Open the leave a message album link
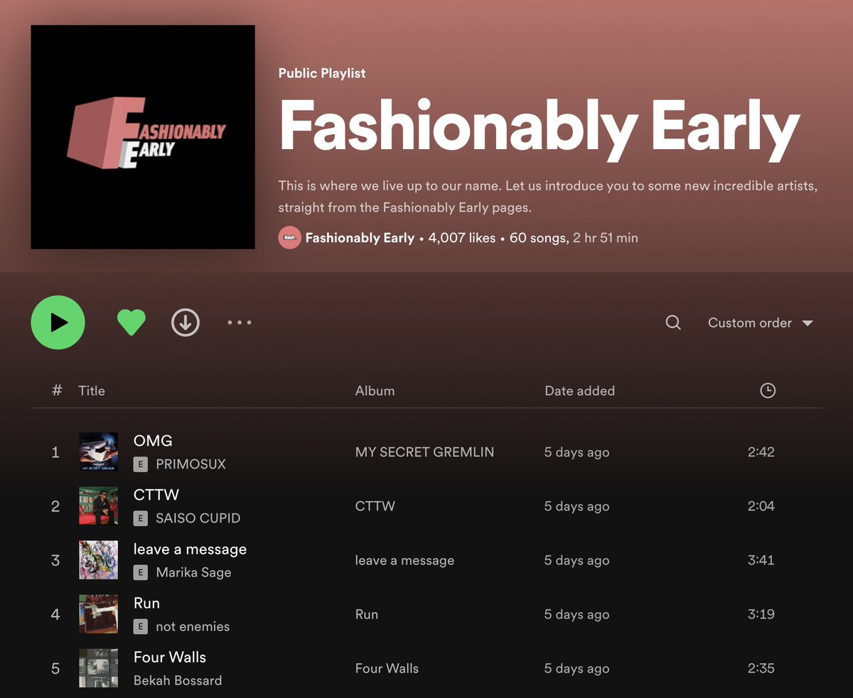853x698 pixels. pyautogui.click(x=404, y=560)
